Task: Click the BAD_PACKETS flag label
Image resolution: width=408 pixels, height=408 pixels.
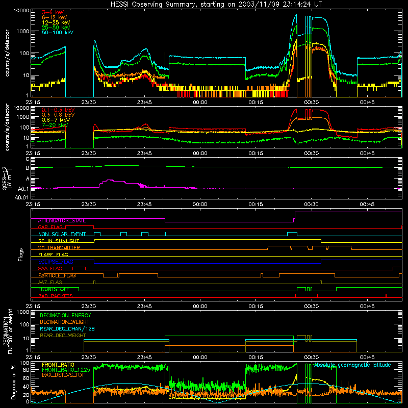Action: click(x=55, y=296)
